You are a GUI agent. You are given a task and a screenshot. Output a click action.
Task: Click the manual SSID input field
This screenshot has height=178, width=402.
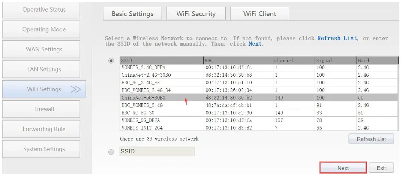[157, 151]
